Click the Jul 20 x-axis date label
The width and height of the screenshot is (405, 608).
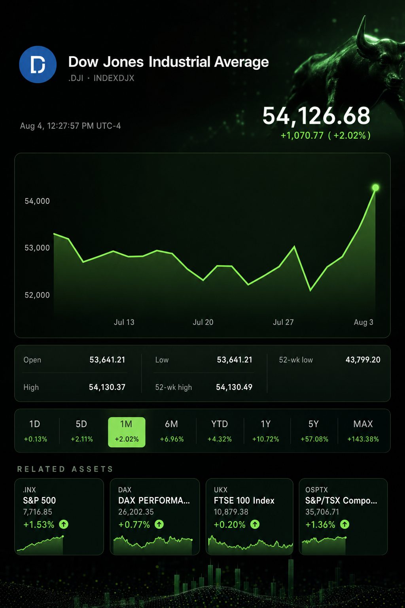[203, 322]
